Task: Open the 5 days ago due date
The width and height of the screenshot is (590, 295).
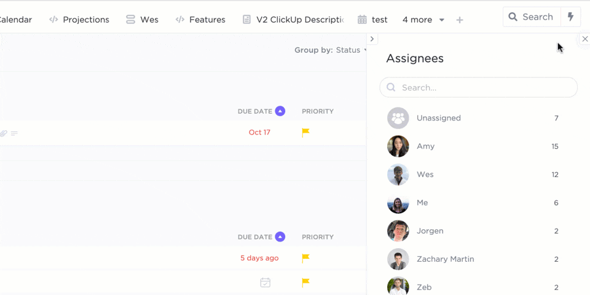Action: tap(259, 258)
